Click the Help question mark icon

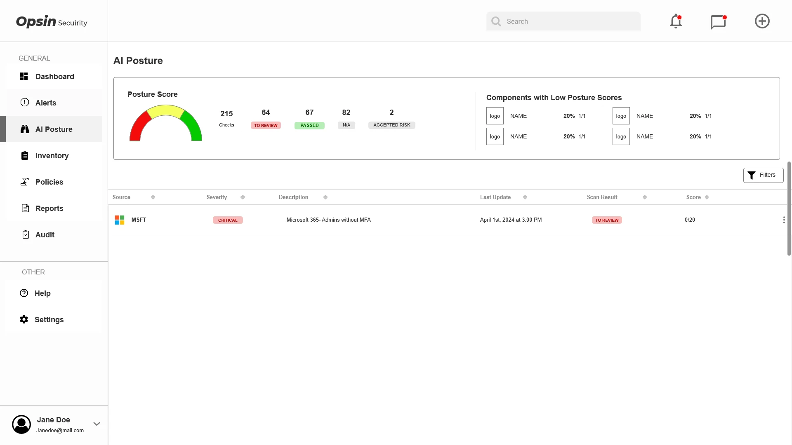[x=24, y=293]
